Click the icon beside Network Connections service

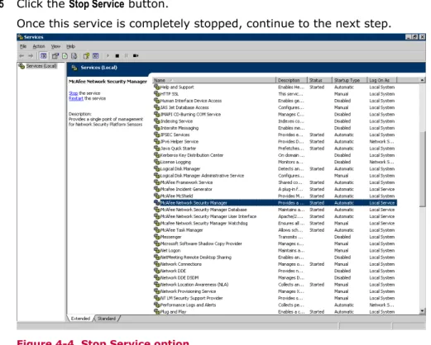(x=157, y=264)
